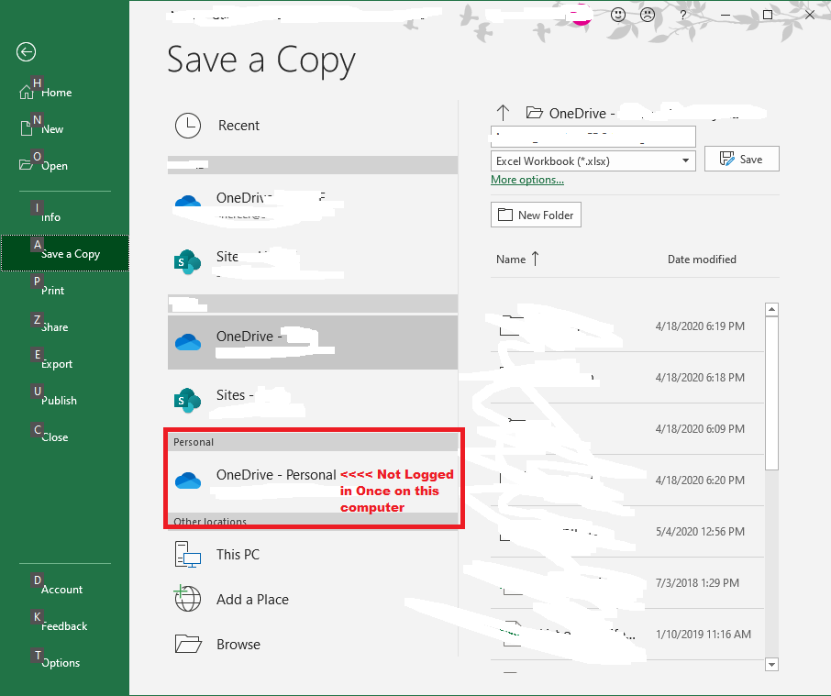This screenshot has width=831, height=696.
Task: Select item modified 4/18/2020 6:20 PM
Action: click(x=627, y=480)
